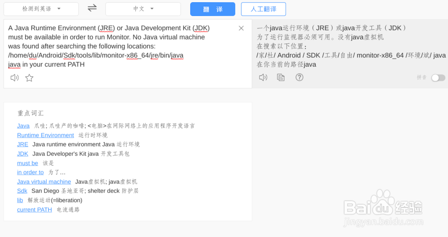The width and height of the screenshot is (448, 237).
Task: Open the must be vocabulary link
Action: coord(27,163)
